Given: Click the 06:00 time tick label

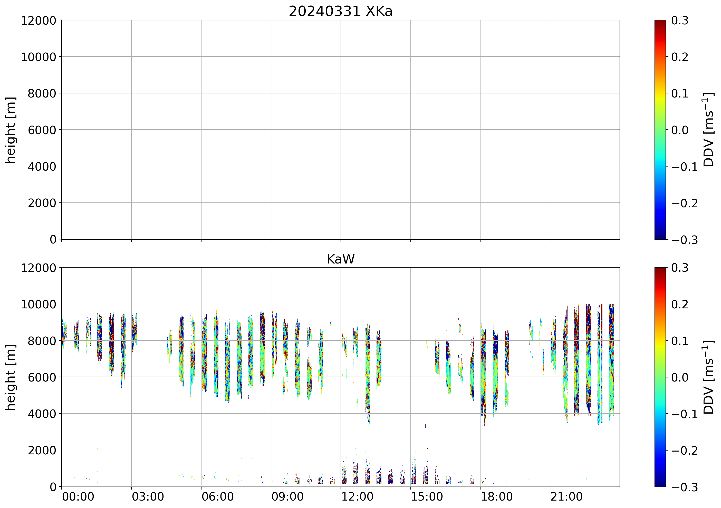Looking at the screenshot, I should (x=218, y=497).
